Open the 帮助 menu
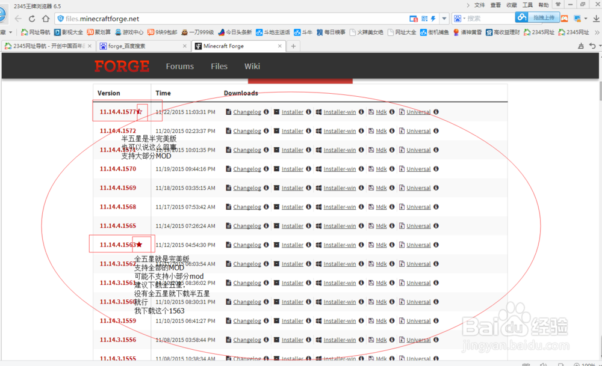The image size is (602, 366). pyautogui.click(x=543, y=5)
